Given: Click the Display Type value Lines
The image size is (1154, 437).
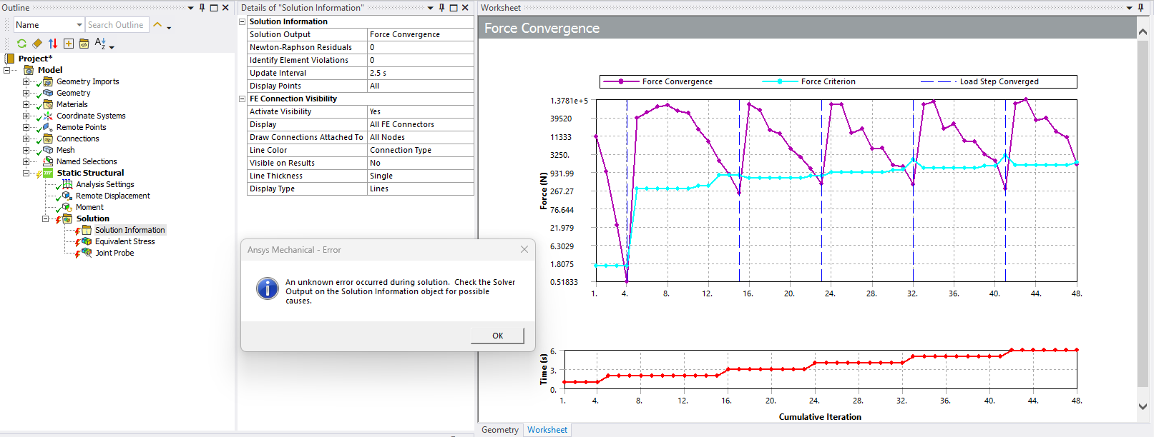Looking at the screenshot, I should coord(421,189).
